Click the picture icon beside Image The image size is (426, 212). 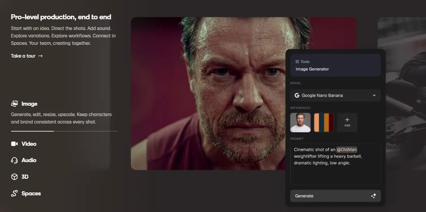[x=14, y=104]
